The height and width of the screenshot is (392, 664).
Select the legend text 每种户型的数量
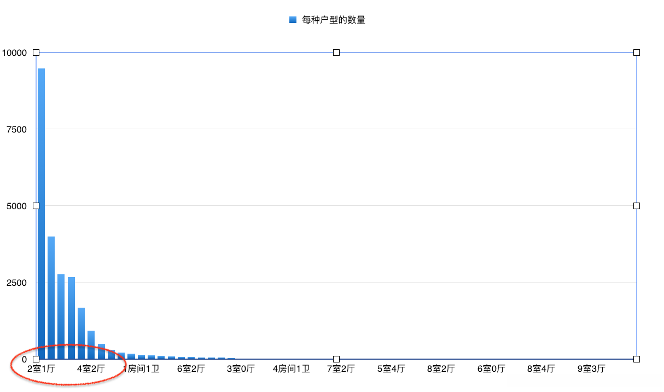tap(334, 20)
